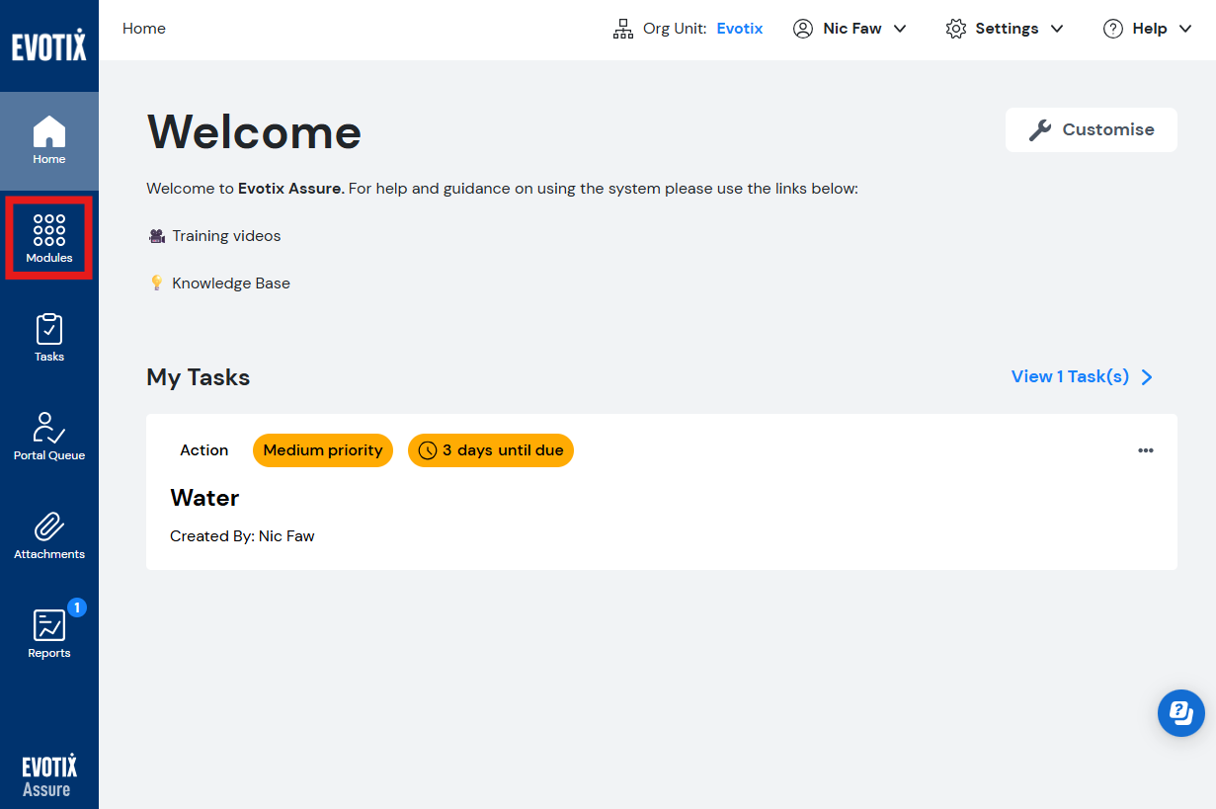Click the Reports notification badge
This screenshot has height=809, width=1216.
click(x=77, y=607)
